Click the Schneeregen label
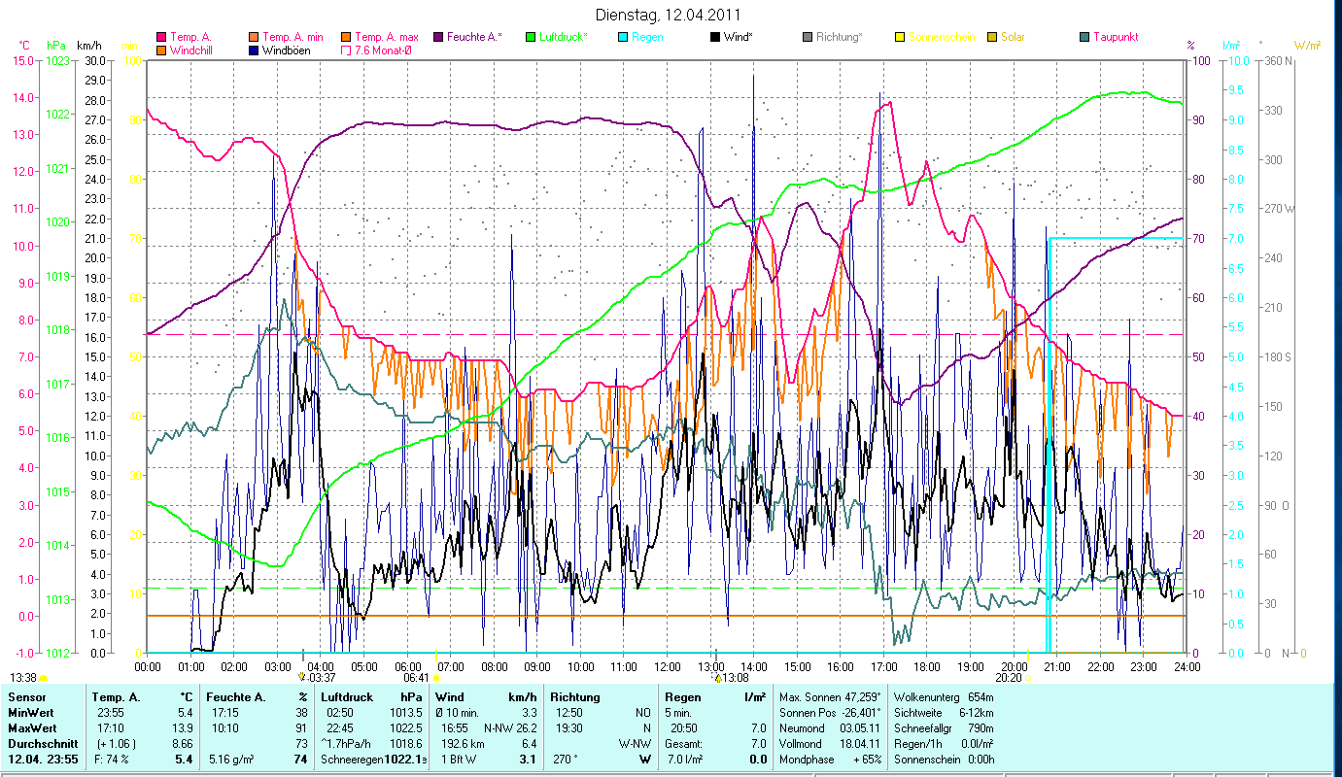1342x777 pixels. pos(352,760)
